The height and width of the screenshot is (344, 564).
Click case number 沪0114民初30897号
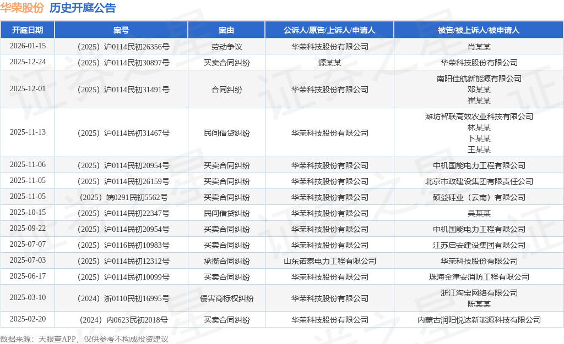pos(123,63)
